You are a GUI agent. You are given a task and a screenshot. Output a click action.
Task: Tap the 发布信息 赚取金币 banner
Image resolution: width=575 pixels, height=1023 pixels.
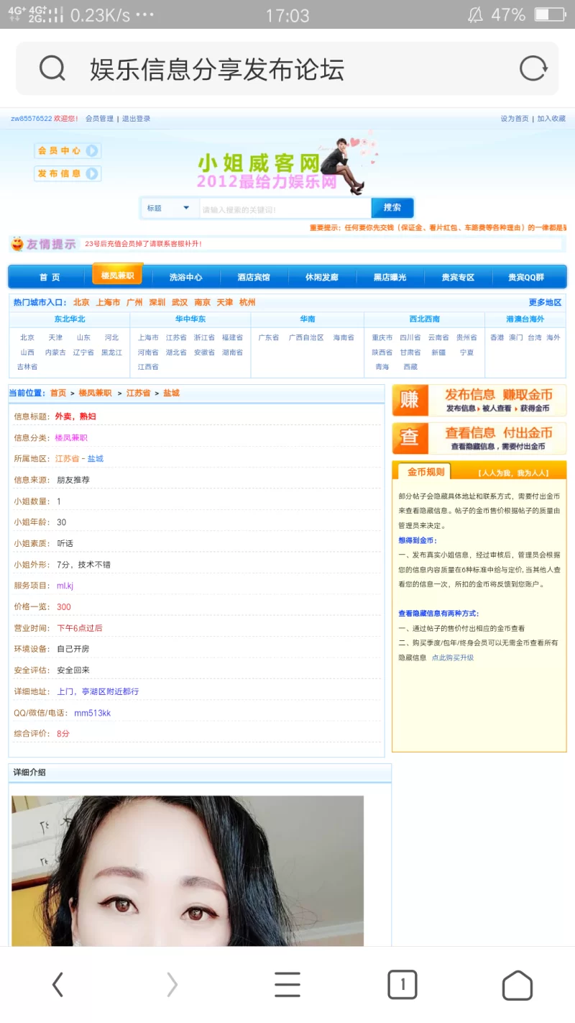479,401
